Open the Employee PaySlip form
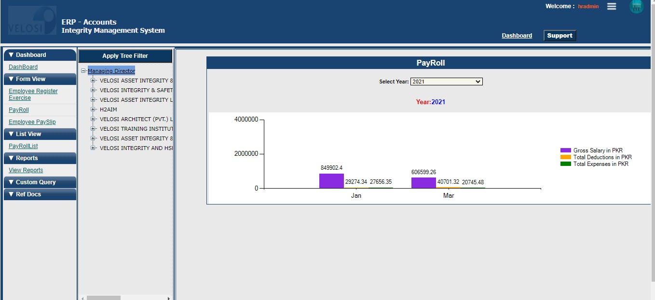 point(32,122)
